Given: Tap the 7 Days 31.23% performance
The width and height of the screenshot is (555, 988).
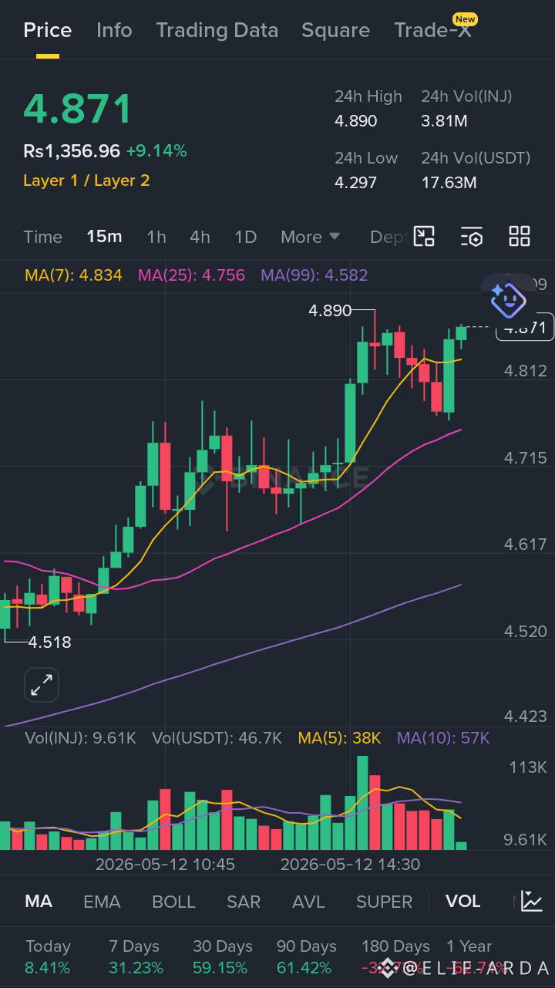Looking at the screenshot, I should (136, 957).
